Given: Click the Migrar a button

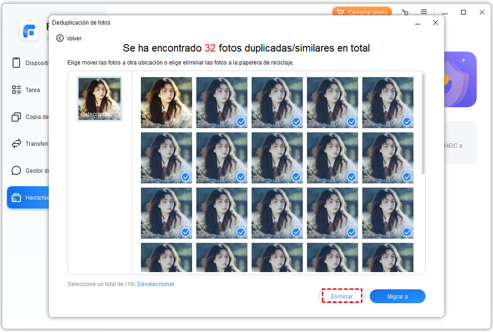Looking at the screenshot, I should (397, 296).
